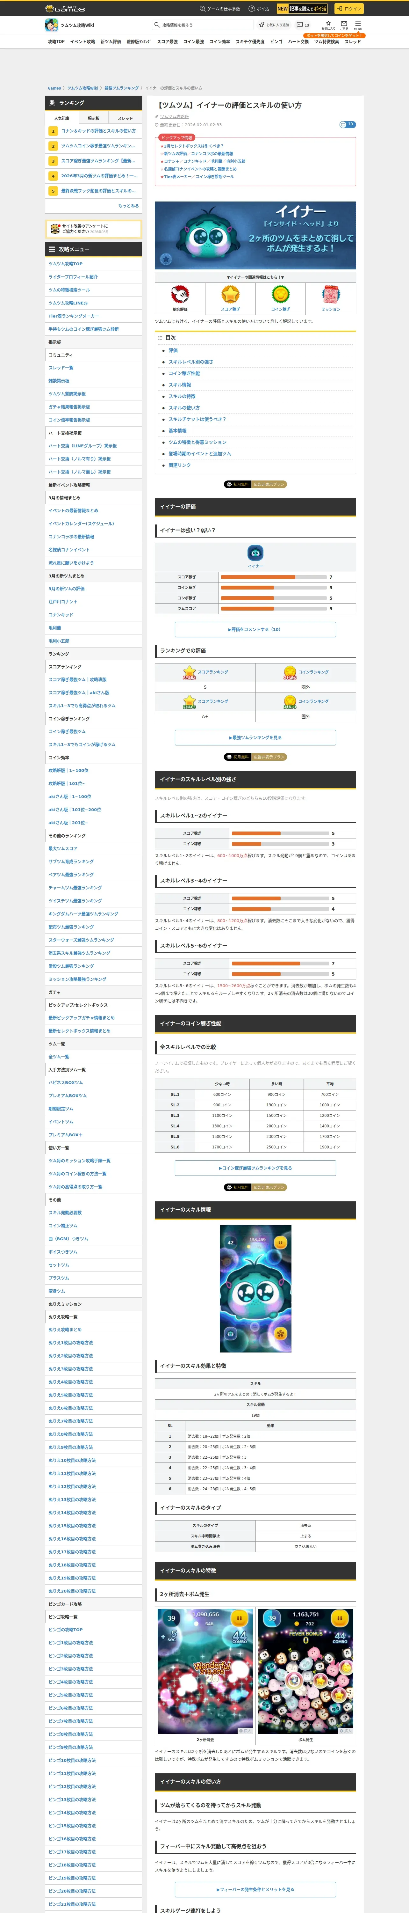
Task: Jump to 評価 in table of contents
Action: 173,350
